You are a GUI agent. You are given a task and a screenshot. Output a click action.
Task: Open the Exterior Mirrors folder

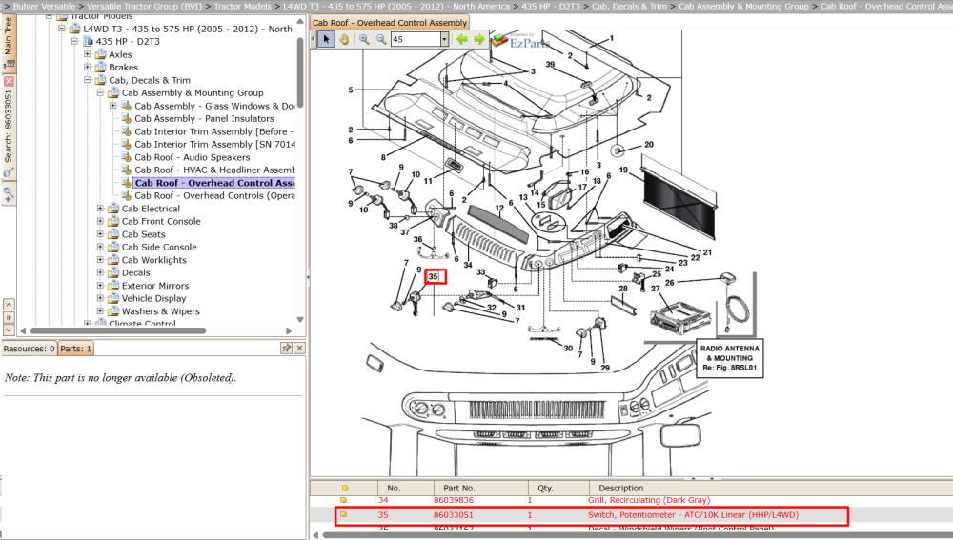tap(155, 286)
